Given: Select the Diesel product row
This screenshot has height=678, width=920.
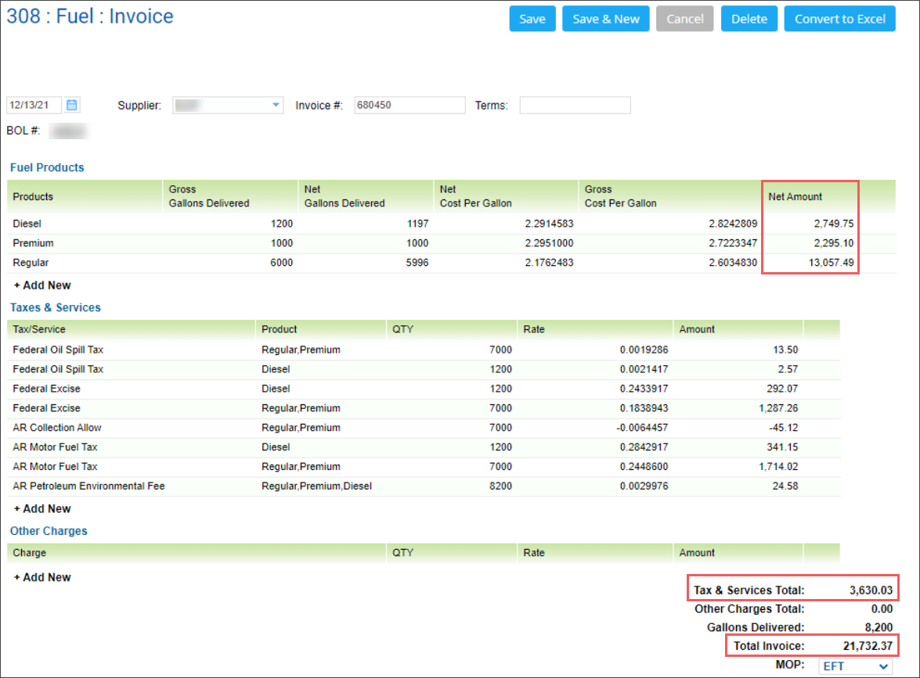Looking at the screenshot, I should 451,224.
